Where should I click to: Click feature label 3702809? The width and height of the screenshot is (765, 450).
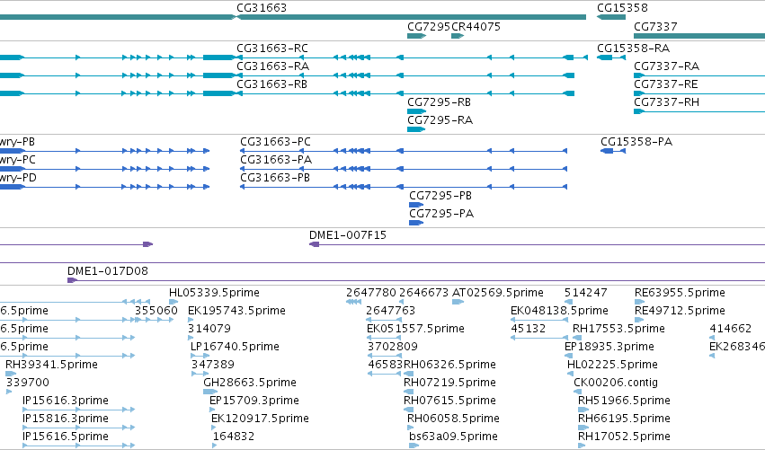click(392, 347)
